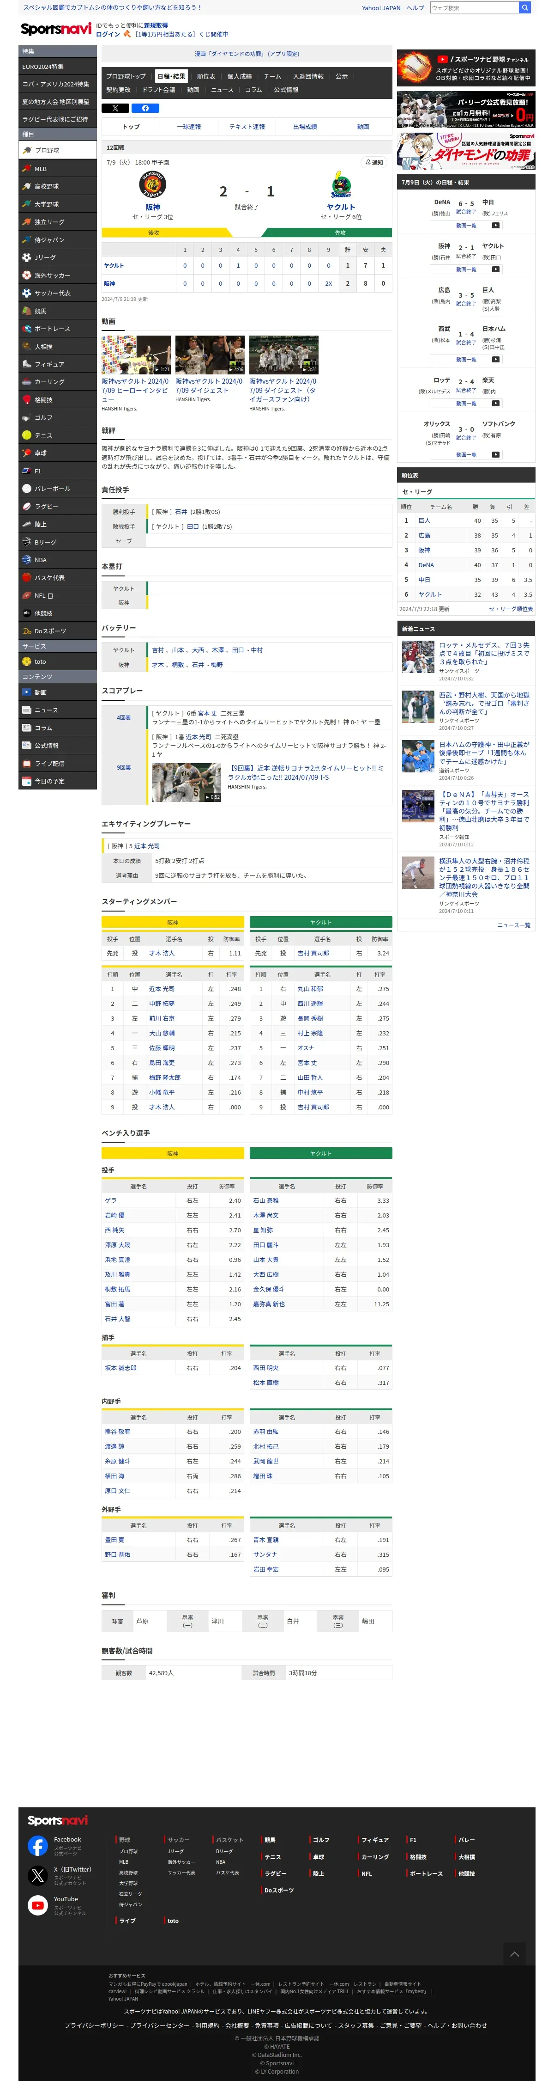Click the 新規取得 ID link
Image resolution: width=554 pixels, height=2081 pixels.
(156, 26)
